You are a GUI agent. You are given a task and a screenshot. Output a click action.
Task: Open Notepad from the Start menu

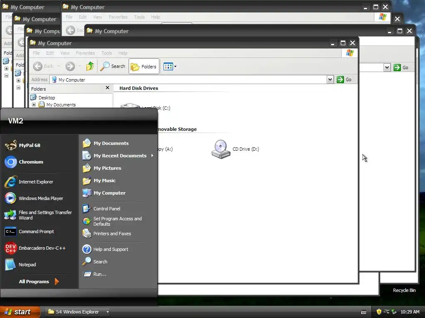coord(21,265)
